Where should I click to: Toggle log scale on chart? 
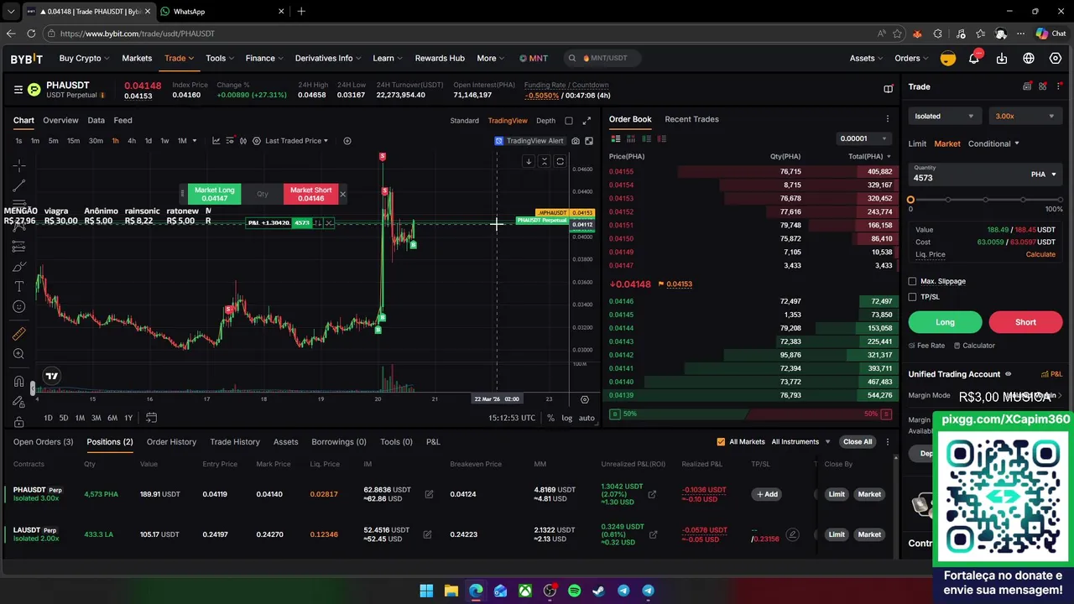(567, 418)
